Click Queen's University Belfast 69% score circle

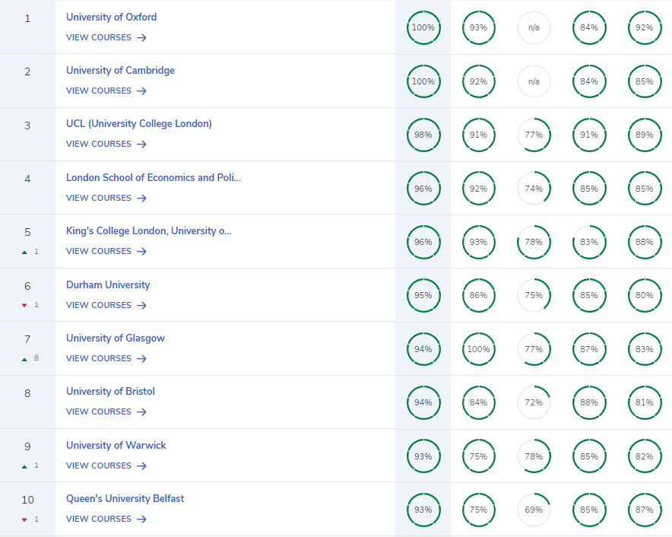point(534,510)
